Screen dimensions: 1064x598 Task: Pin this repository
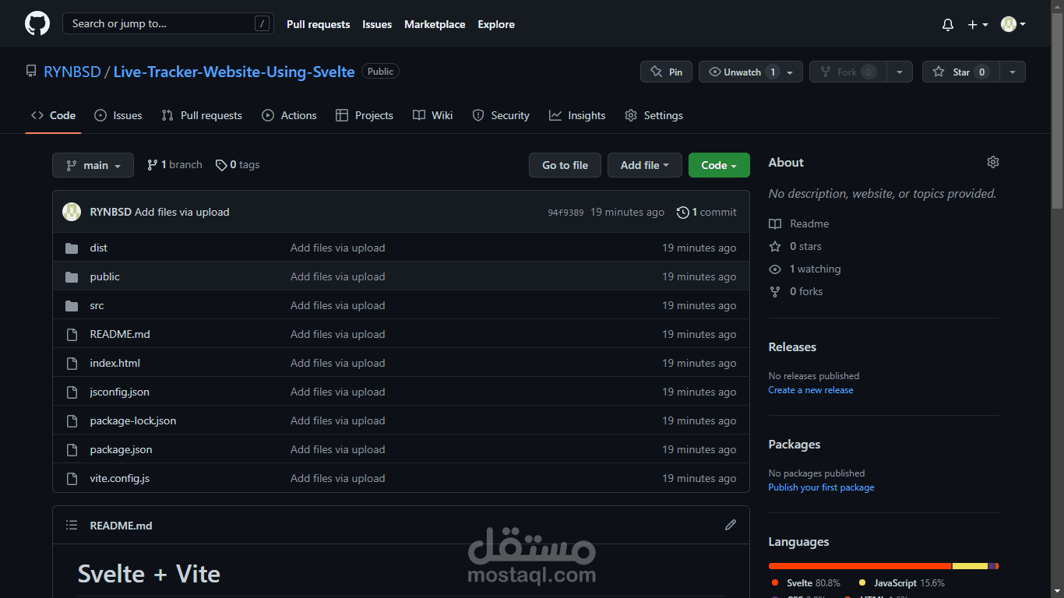click(x=666, y=72)
